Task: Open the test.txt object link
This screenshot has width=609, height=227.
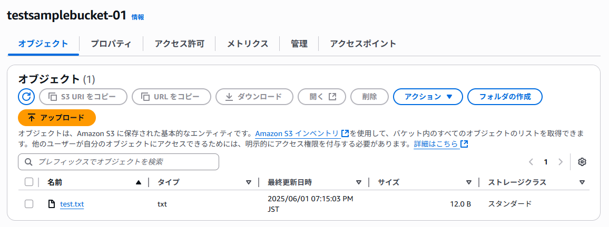Action: click(72, 204)
